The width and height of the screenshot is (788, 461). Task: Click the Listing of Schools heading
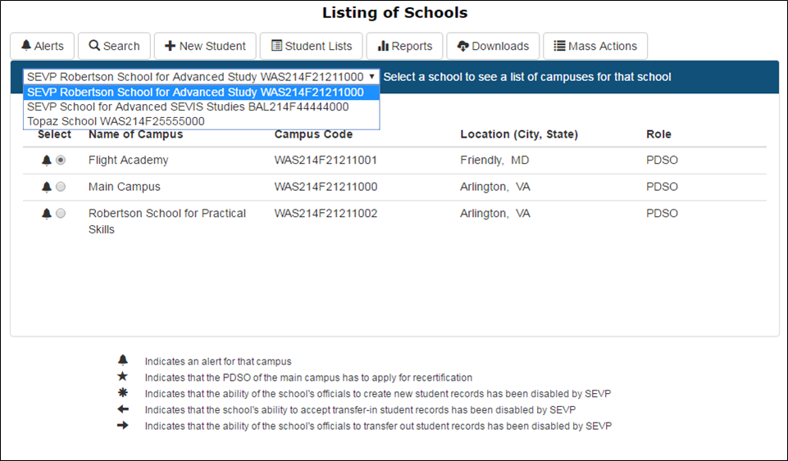(x=395, y=12)
